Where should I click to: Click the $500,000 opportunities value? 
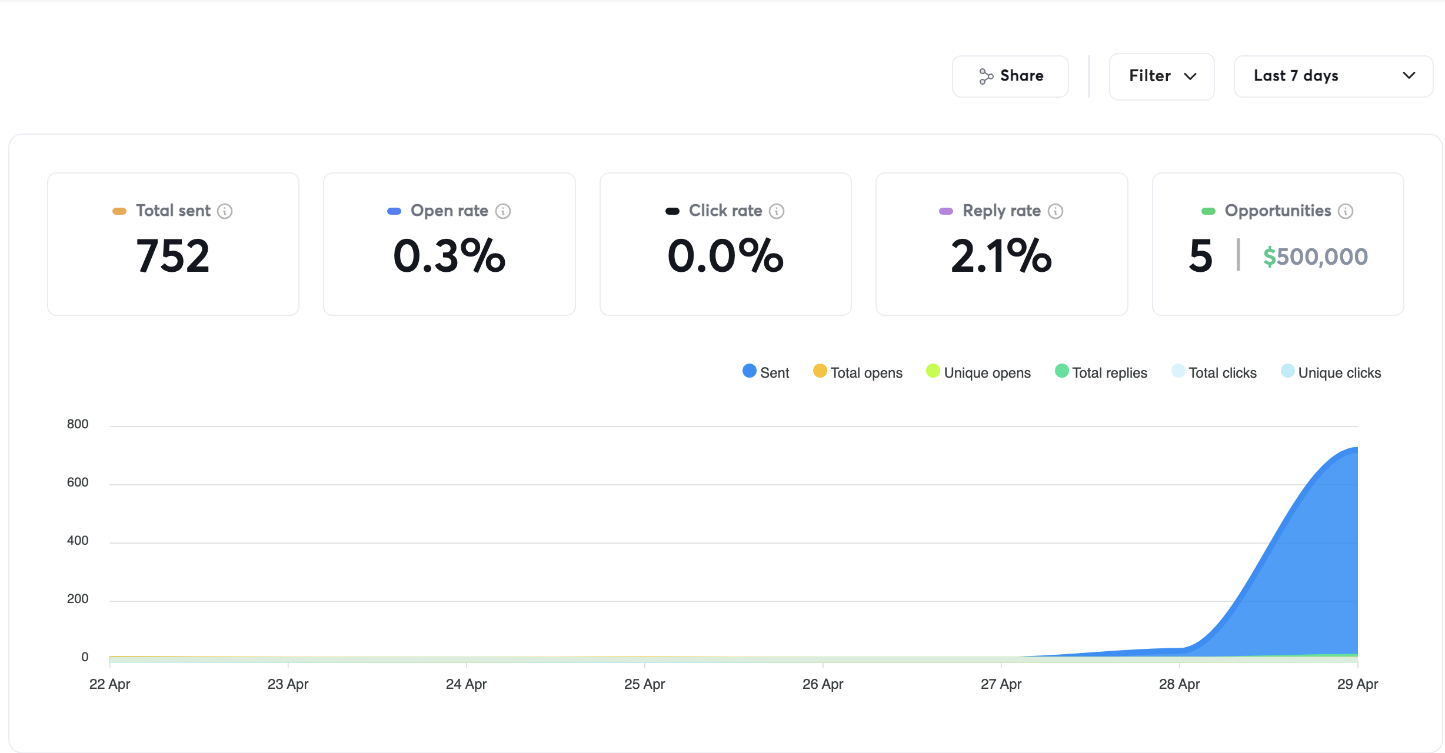1316,256
